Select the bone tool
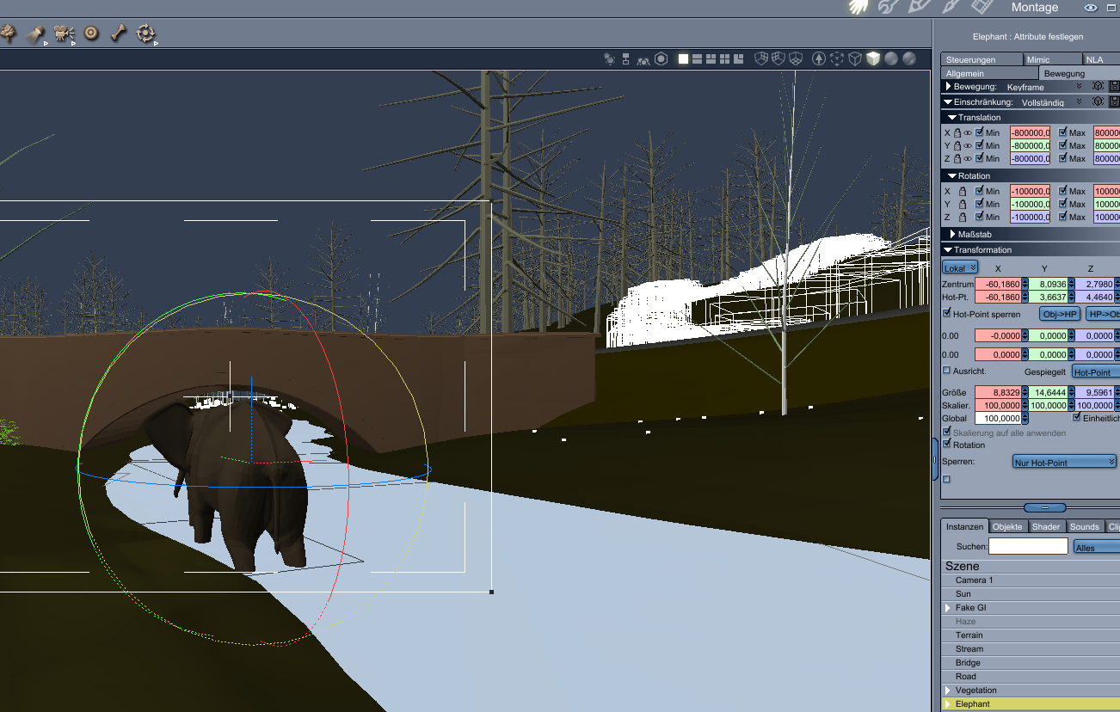This screenshot has height=712, width=1120. (118, 34)
